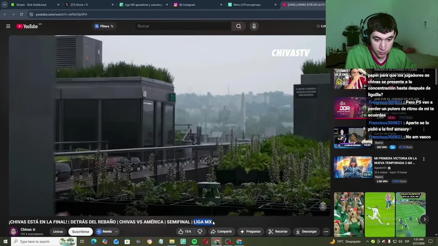The height and width of the screenshot is (246, 438).
Task: Dislike the video with thumbs-down icon
Action: (200, 232)
